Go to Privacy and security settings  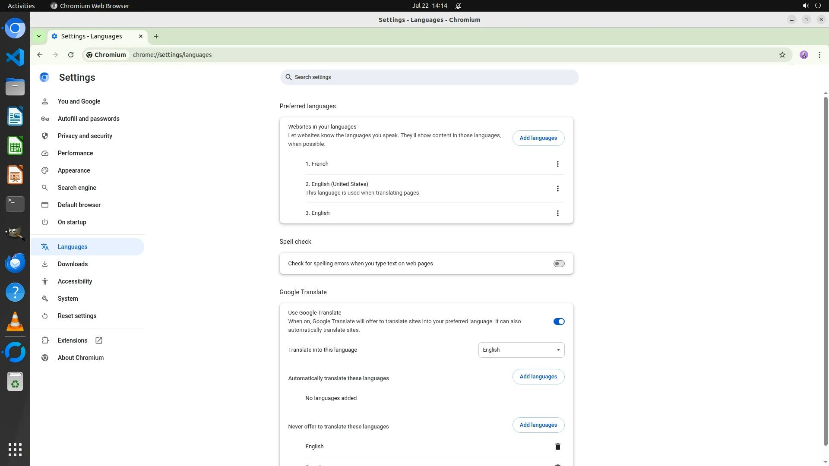click(x=85, y=136)
